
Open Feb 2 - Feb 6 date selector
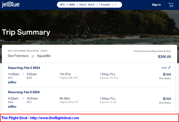point(87,5)
